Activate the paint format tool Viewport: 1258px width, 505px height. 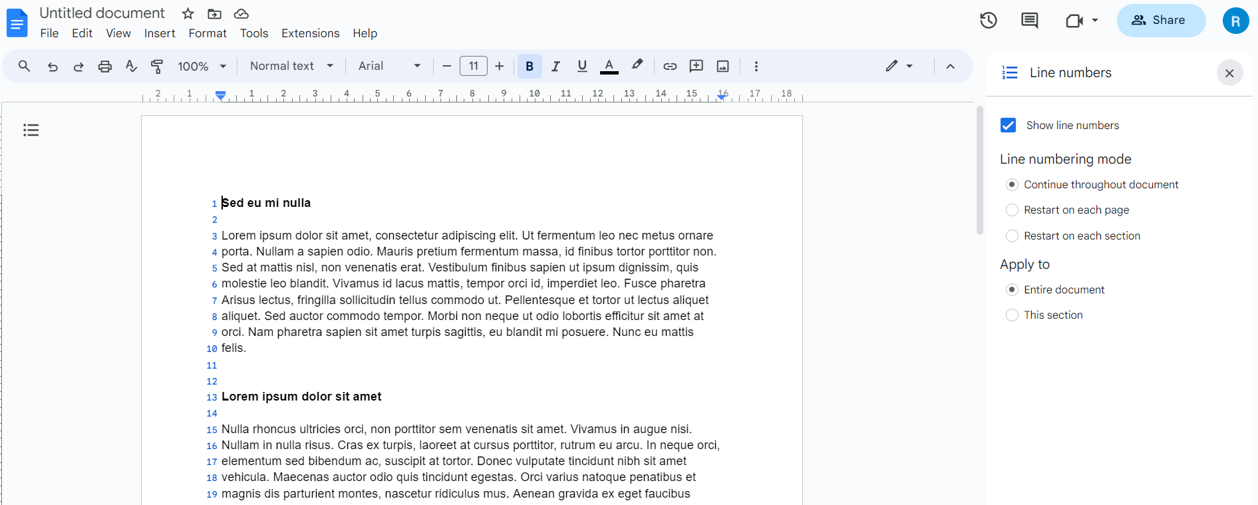click(157, 66)
